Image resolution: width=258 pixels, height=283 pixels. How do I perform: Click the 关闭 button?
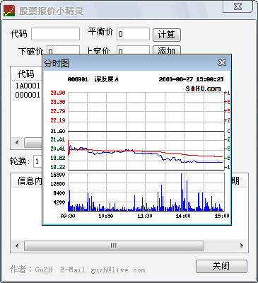coord(221,266)
